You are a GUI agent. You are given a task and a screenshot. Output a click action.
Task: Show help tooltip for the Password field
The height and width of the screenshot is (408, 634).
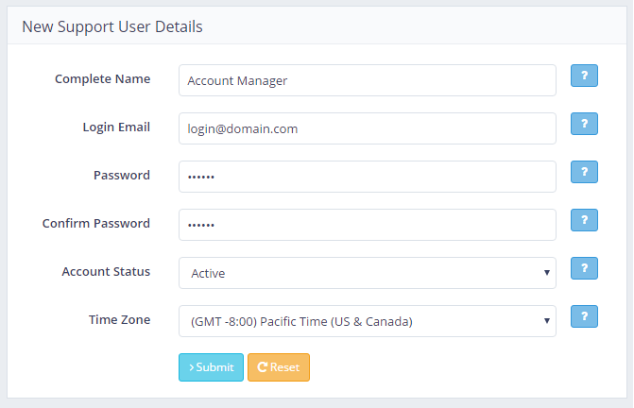(584, 172)
